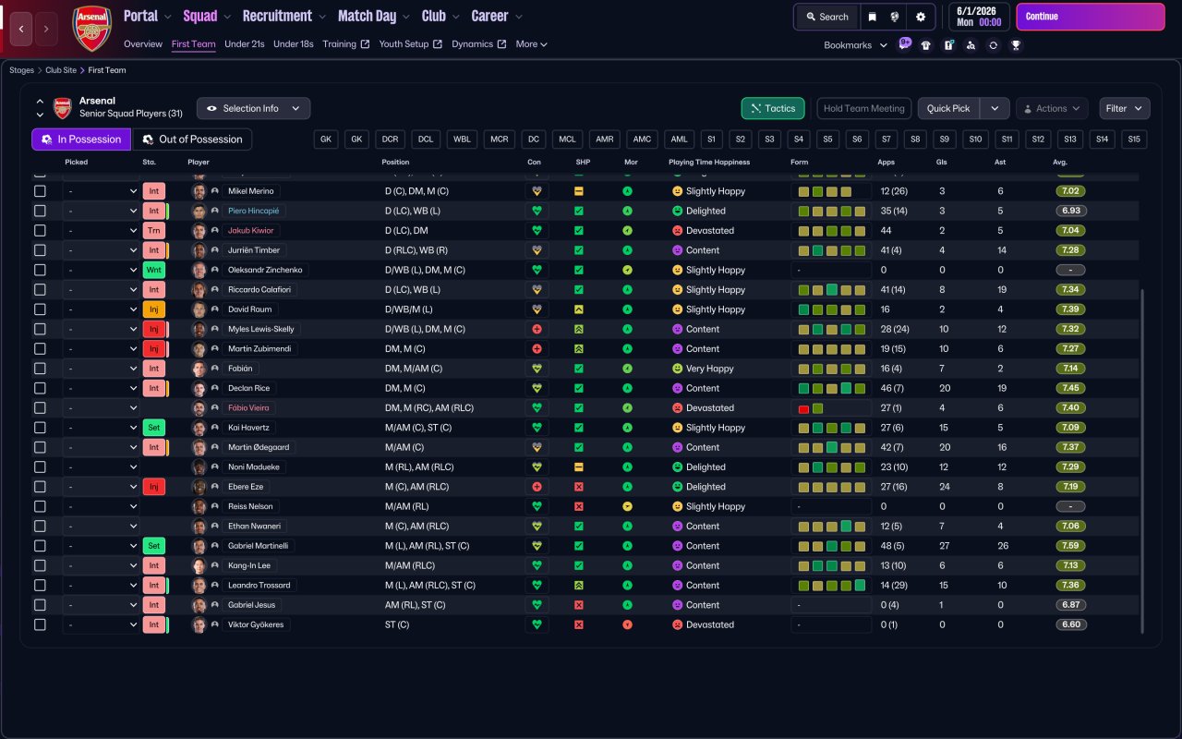Open the arrow dropdown beside Quick Pick

click(x=995, y=108)
